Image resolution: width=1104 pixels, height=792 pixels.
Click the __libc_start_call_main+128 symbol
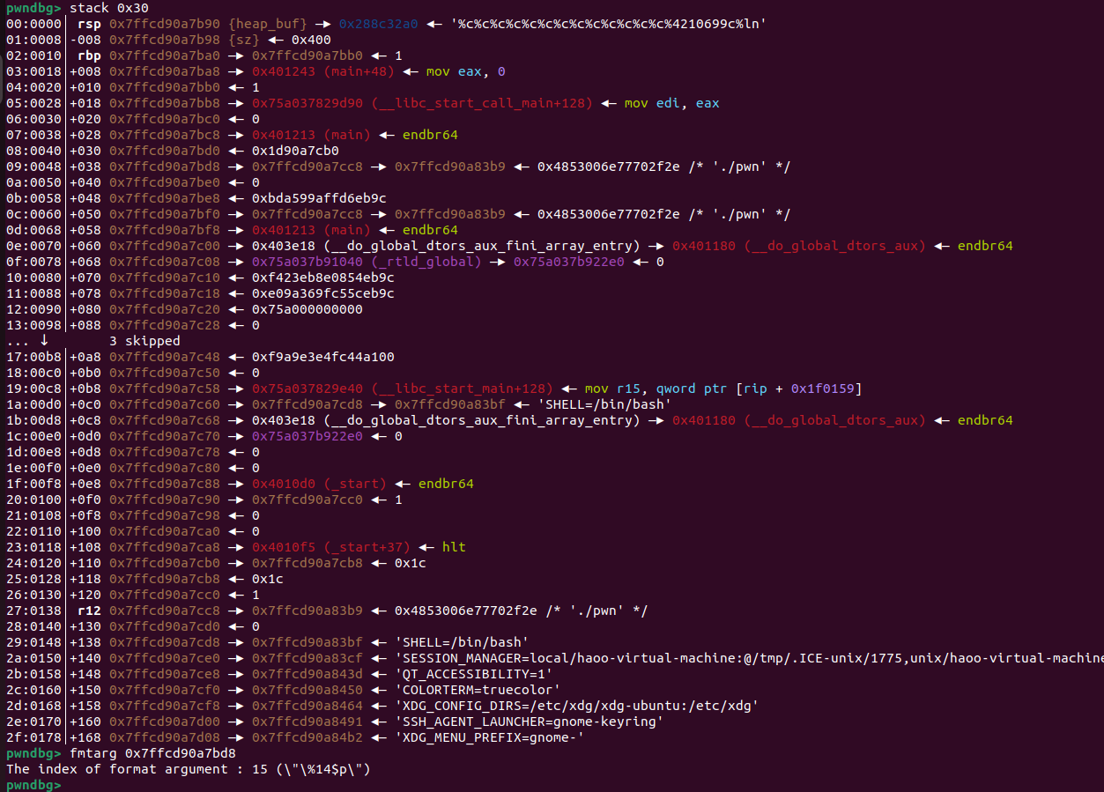coord(482,103)
